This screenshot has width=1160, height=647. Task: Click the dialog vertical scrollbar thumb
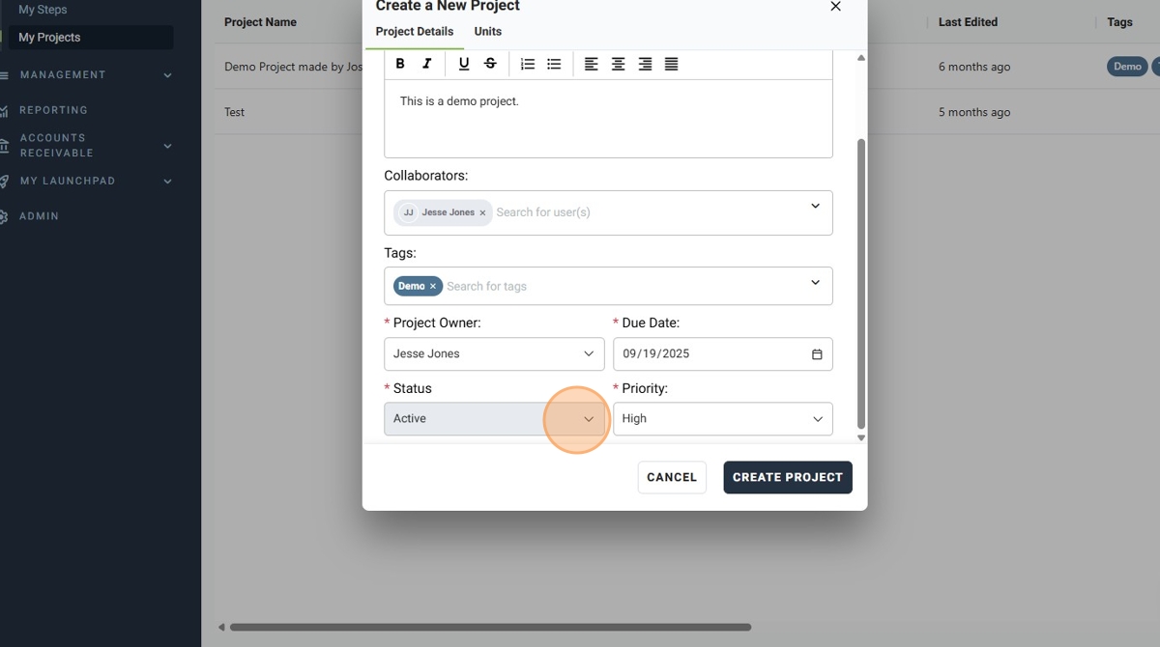(x=861, y=284)
